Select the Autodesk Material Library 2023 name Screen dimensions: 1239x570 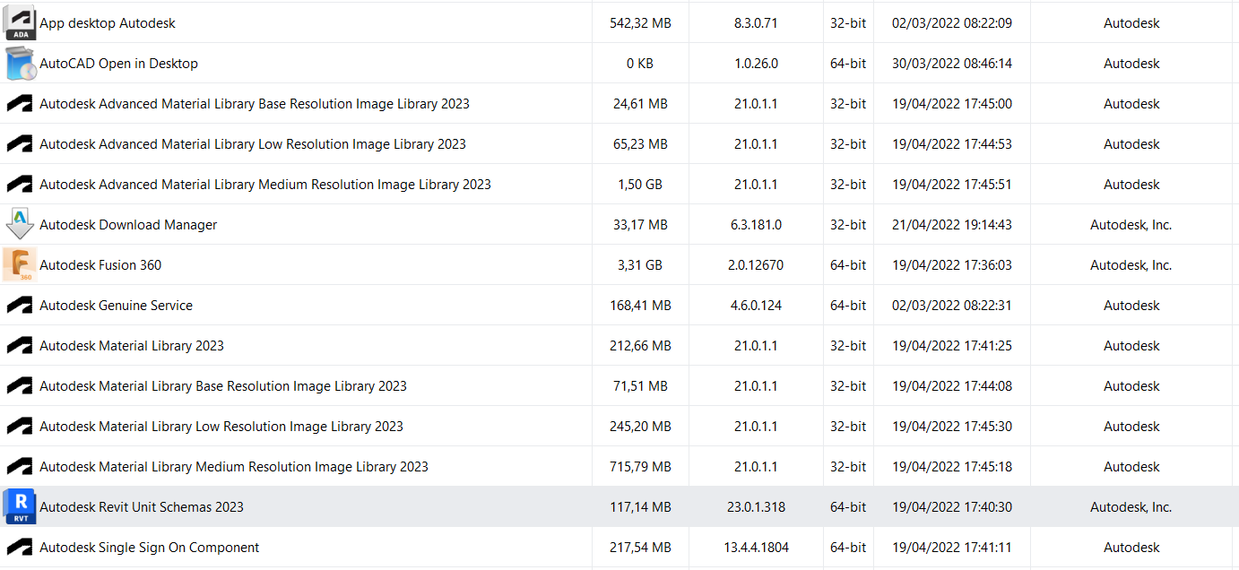click(x=132, y=346)
